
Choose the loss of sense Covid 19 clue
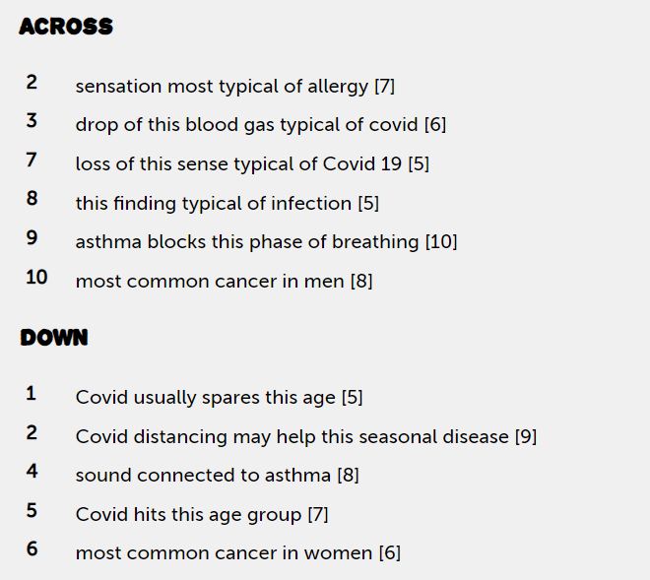[x=252, y=164]
